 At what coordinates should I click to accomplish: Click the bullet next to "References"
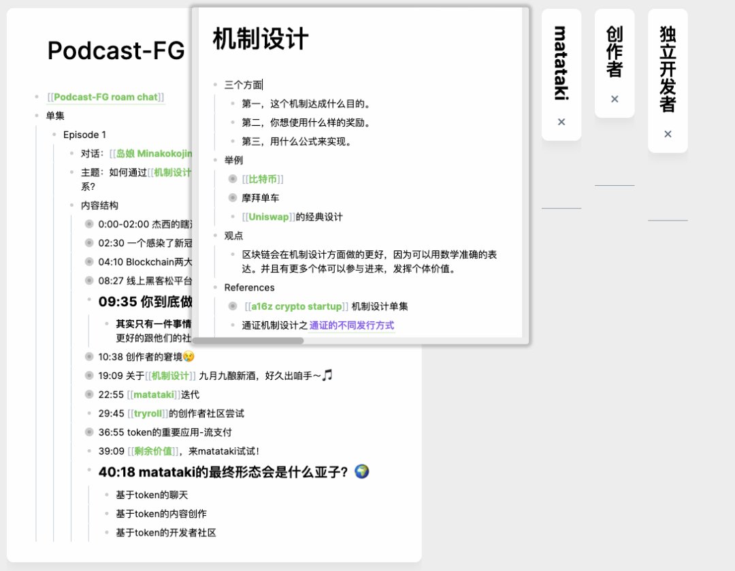pyautogui.click(x=216, y=288)
